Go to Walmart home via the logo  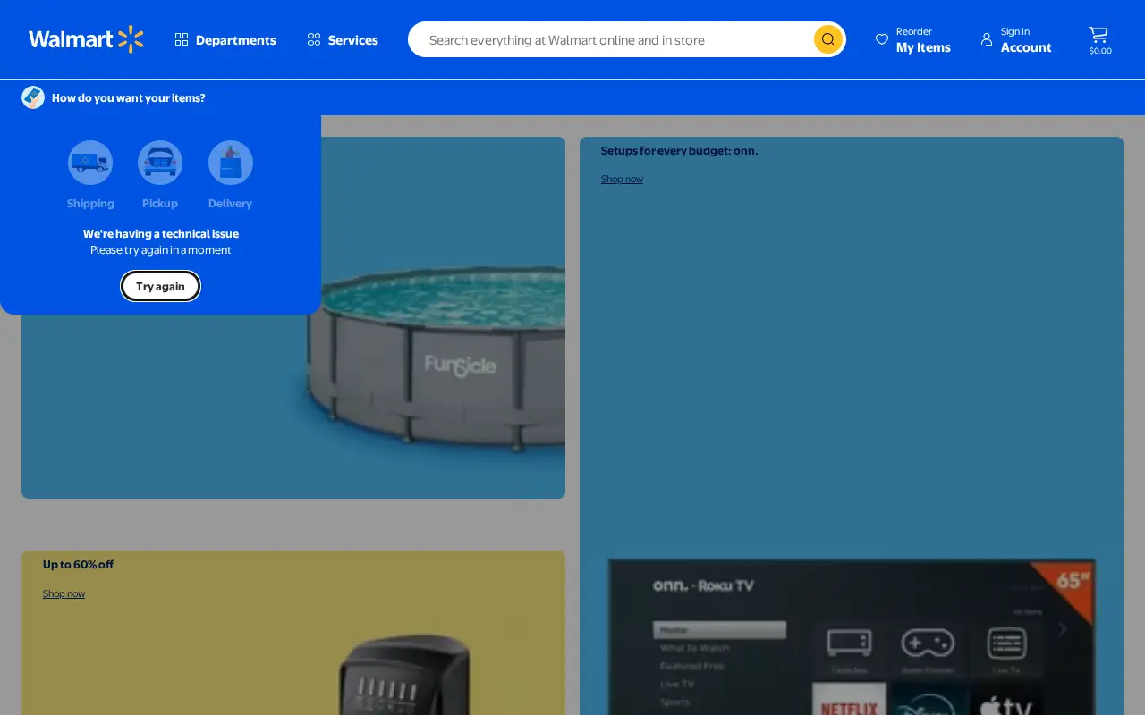[86, 39]
